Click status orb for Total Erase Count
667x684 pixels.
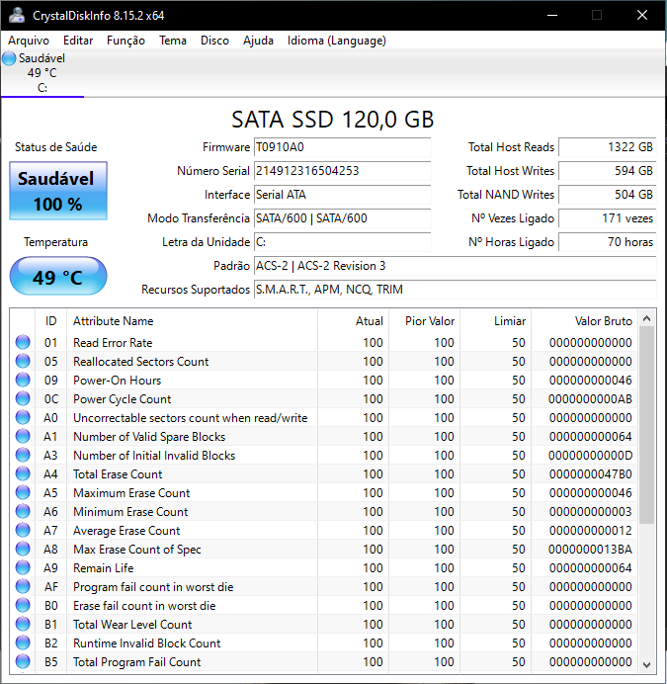[x=23, y=473]
